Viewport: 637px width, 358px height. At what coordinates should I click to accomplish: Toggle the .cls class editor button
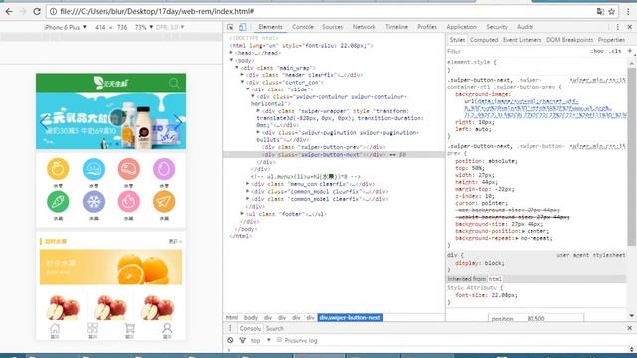615,51
